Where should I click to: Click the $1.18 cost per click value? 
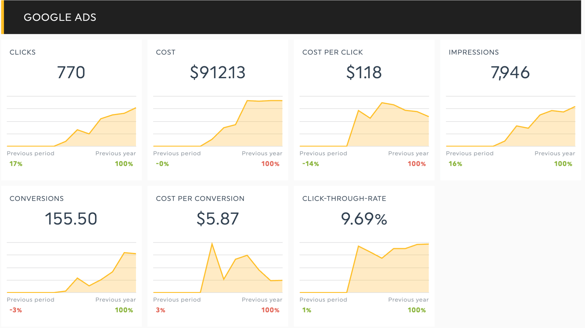[x=364, y=72]
